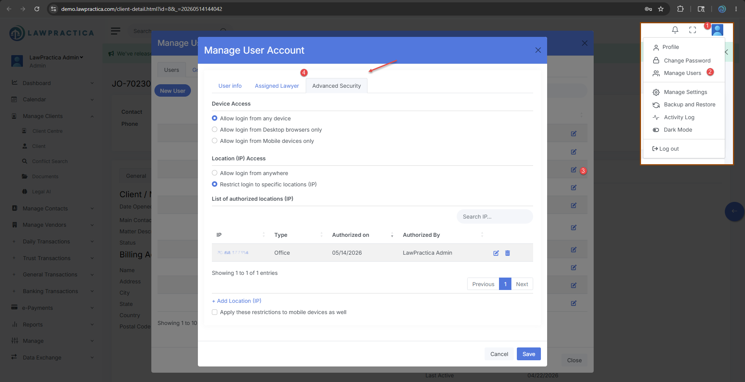Screen dimensions: 745x382
Task: Click the + Add Location (IP) link
Action: (x=237, y=301)
